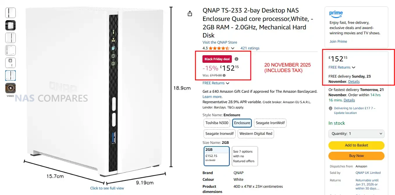This screenshot has height=195, width=395.
Task: Select the 2GB size option
Action: pyautogui.click(x=217, y=156)
